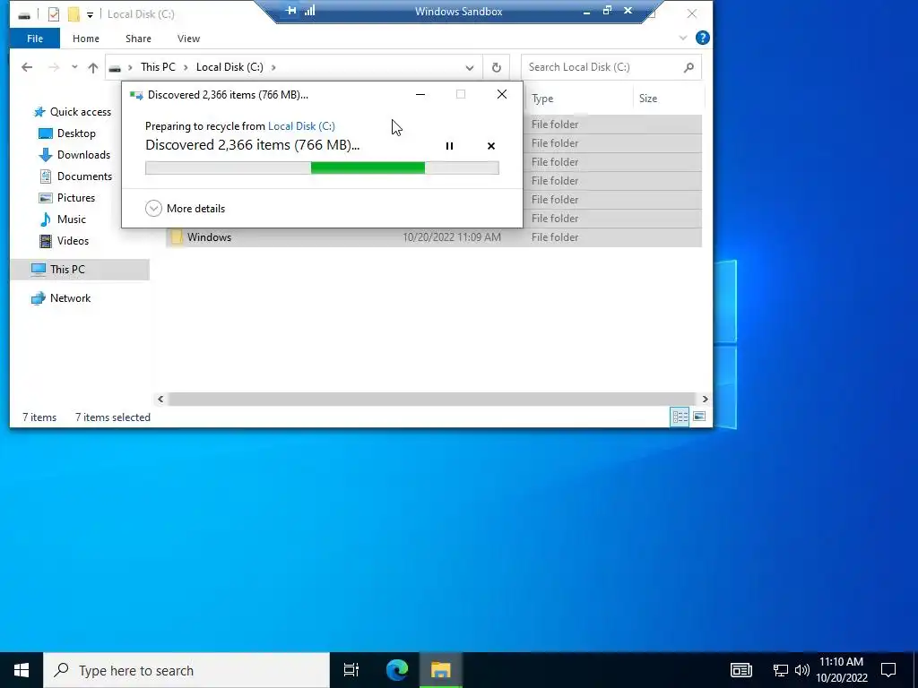Open the Share ribbon tab
Viewport: 918px width, 688px height.
pyautogui.click(x=138, y=38)
